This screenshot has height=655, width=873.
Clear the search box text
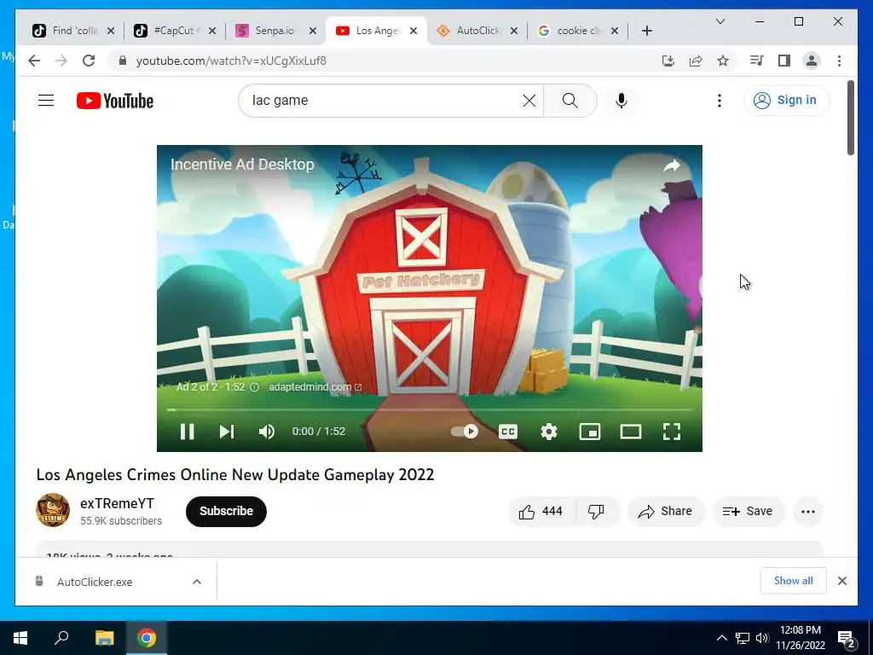coord(529,101)
